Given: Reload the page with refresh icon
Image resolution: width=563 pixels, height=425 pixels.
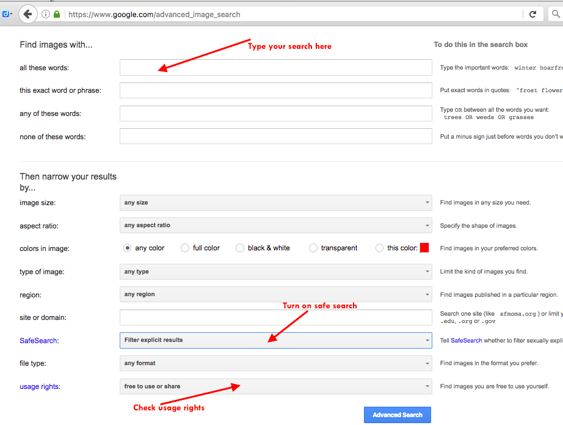Looking at the screenshot, I should pyautogui.click(x=533, y=15).
